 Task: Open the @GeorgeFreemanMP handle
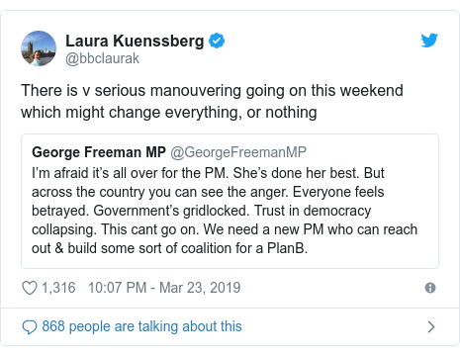tap(238, 152)
